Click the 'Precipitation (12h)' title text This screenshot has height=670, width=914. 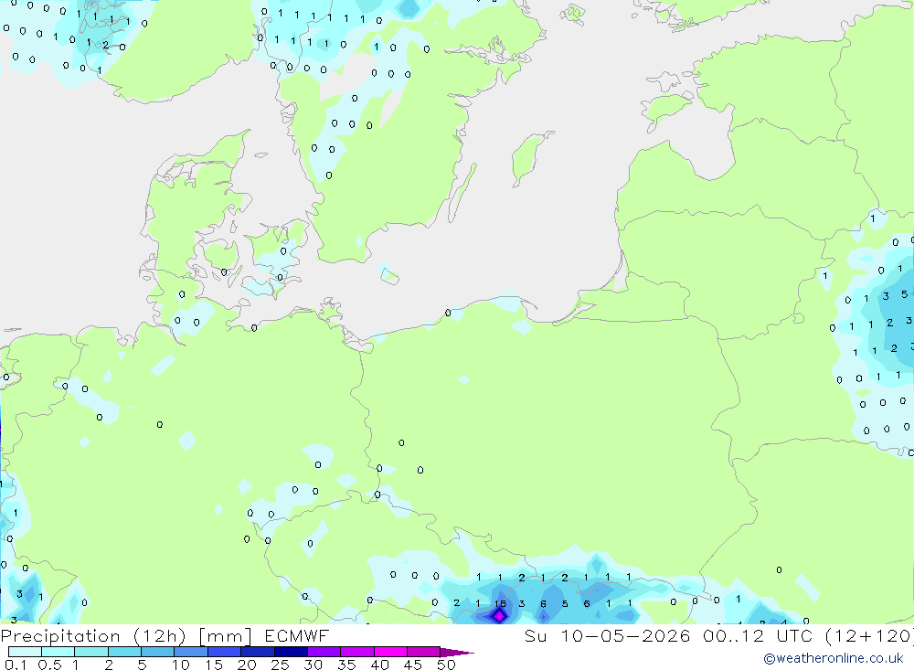[93, 635]
